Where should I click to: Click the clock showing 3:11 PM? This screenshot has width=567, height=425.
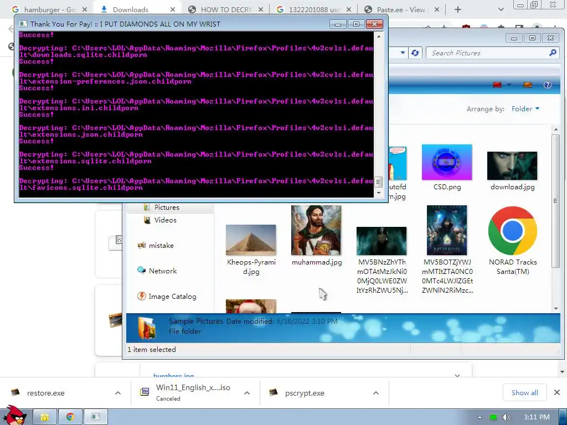[537, 417]
